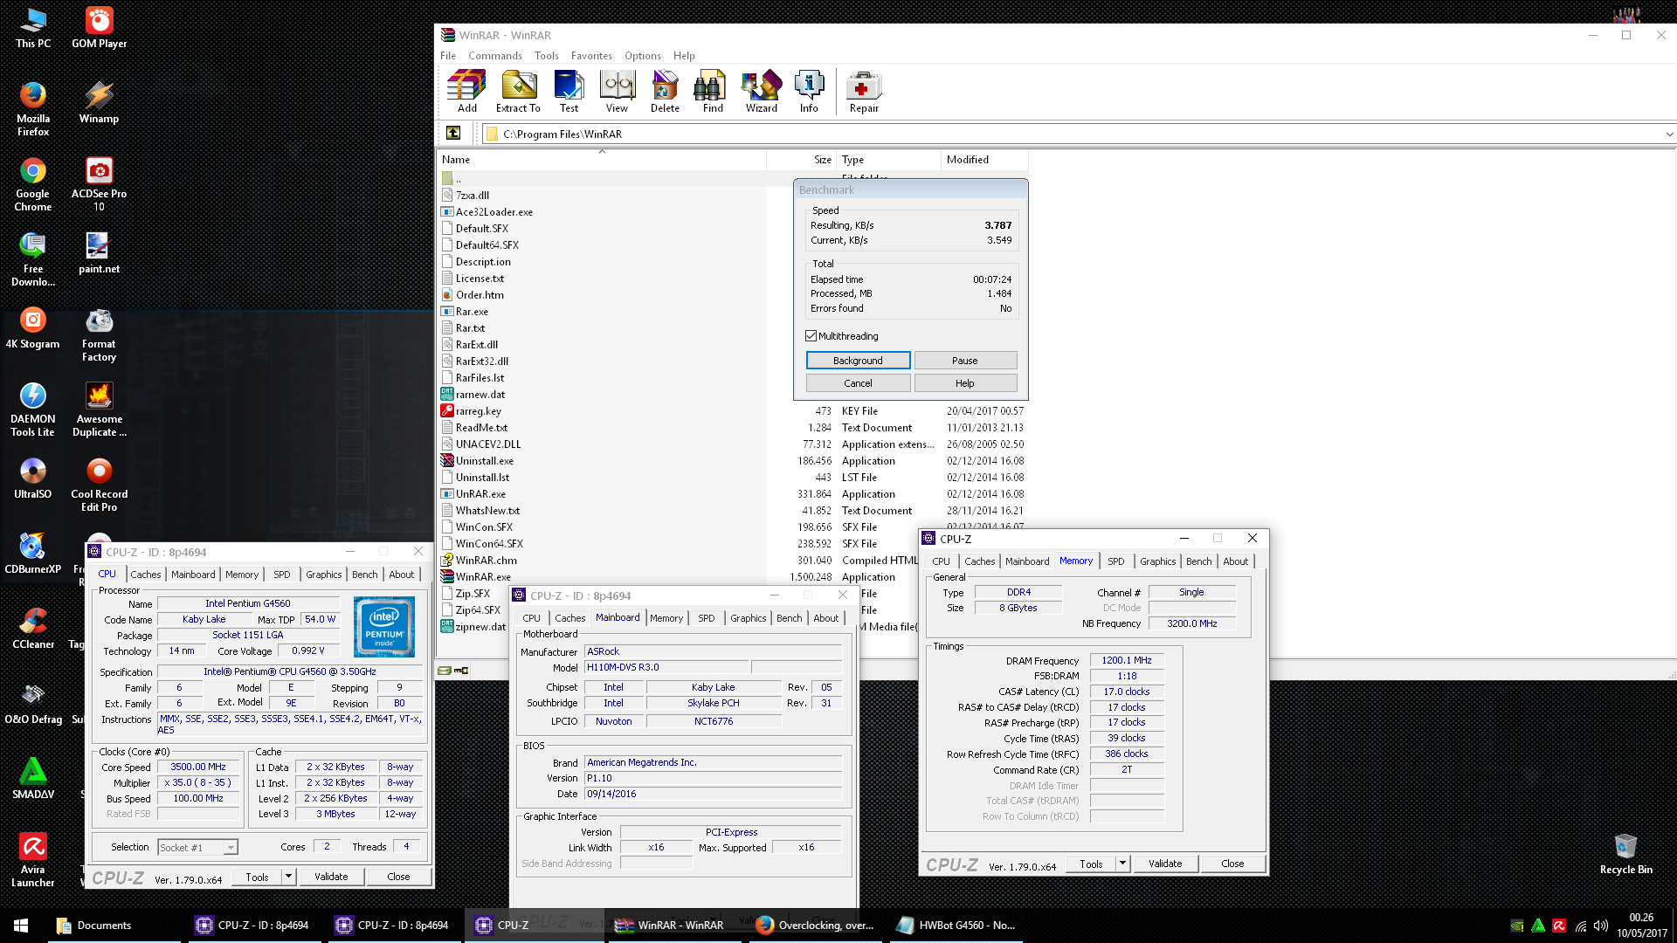Click Background button in Benchmark dialog
The height and width of the screenshot is (943, 1677).
[858, 360]
